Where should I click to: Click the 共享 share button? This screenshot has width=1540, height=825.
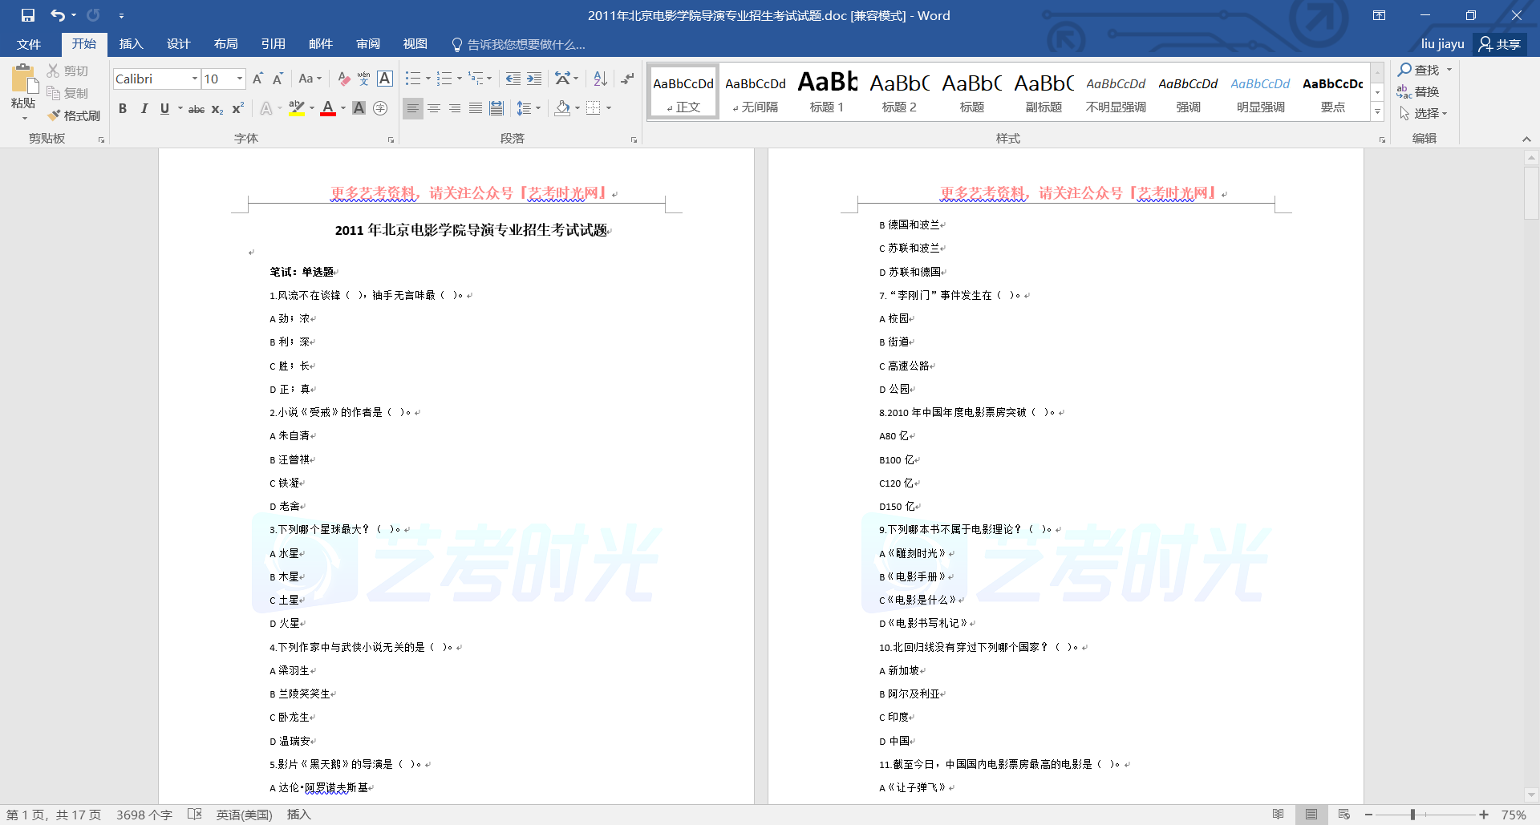tap(1500, 44)
